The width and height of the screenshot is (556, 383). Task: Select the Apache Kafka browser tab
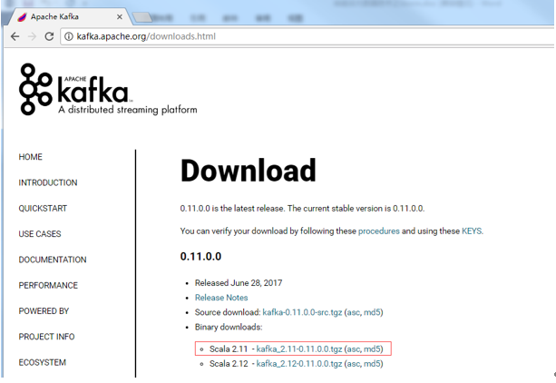(69, 16)
